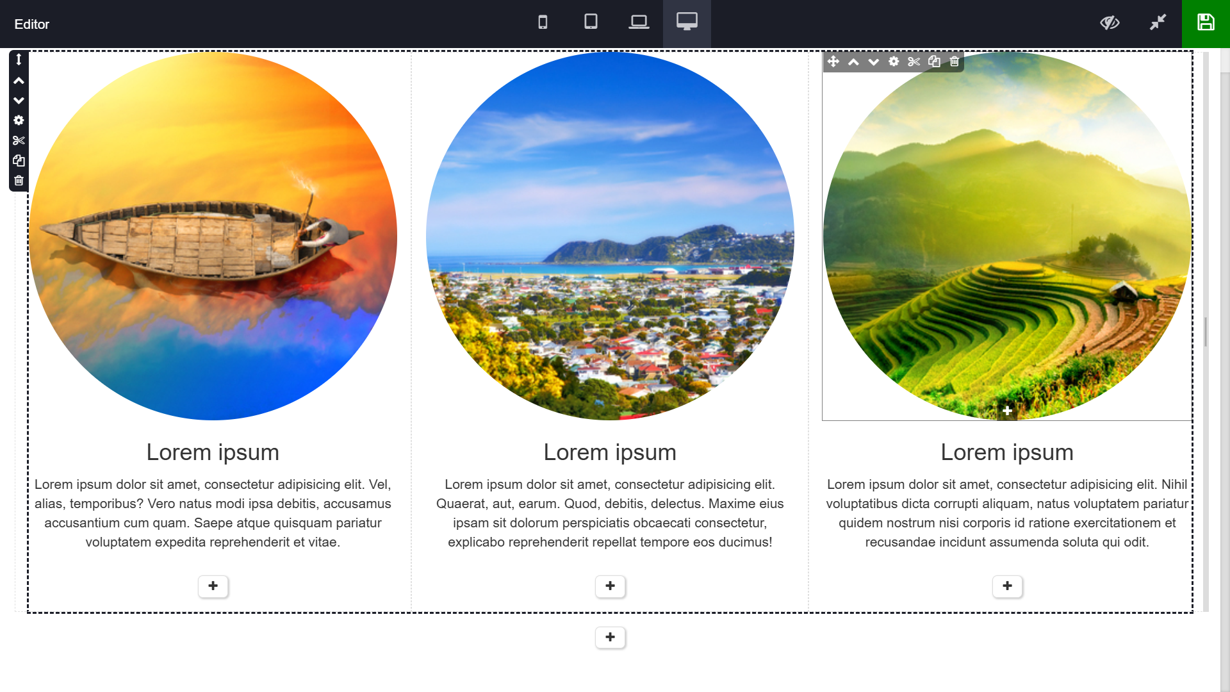Image resolution: width=1230 pixels, height=692 pixels.
Task: Open row settings gear in left toolbar
Action: click(19, 120)
